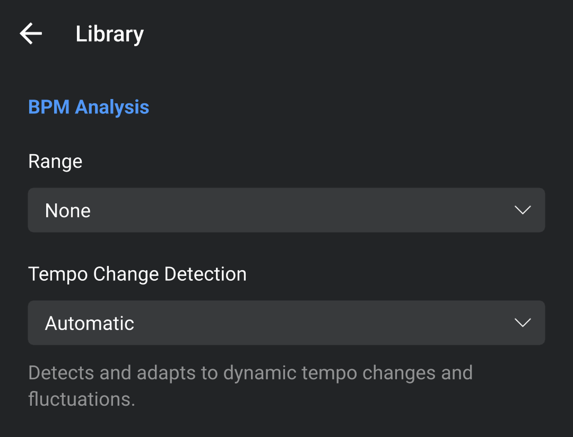The height and width of the screenshot is (437, 573).
Task: Click the middle of Range dropdown field
Action: click(286, 210)
